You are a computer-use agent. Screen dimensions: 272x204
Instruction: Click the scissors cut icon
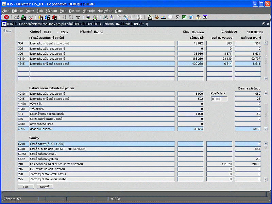pyautogui.click(x=105, y=17)
